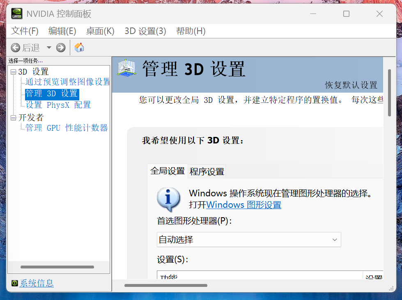Switch to the 程序设置 tab
Screen dimensions: 402x300
click(x=207, y=171)
